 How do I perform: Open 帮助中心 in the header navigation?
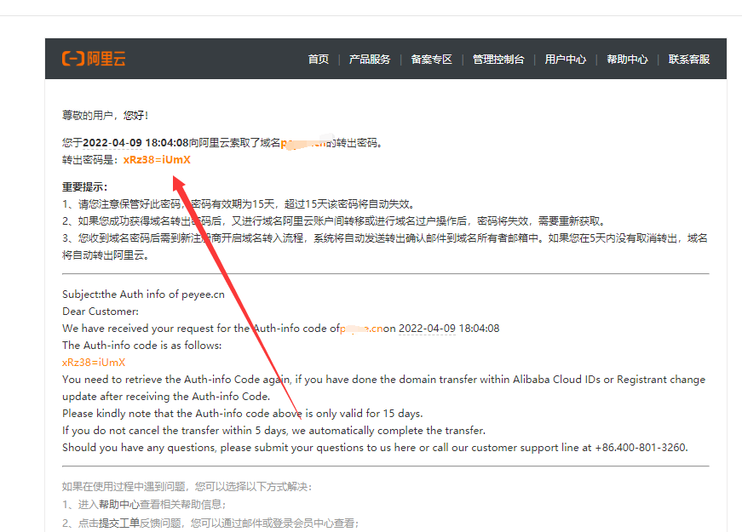click(x=628, y=59)
